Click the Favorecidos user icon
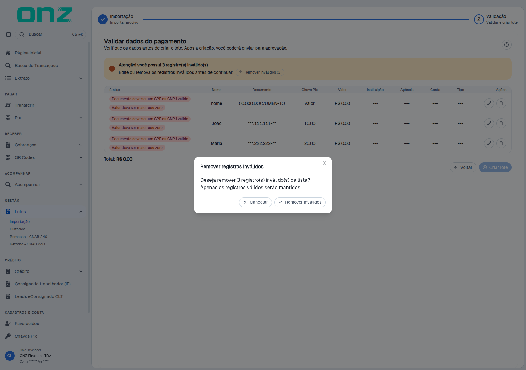Viewport: 526px width, 370px height. 8,324
